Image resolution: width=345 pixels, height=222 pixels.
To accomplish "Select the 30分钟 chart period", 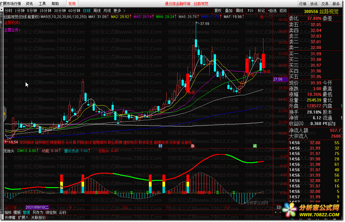I will pos(60,11).
